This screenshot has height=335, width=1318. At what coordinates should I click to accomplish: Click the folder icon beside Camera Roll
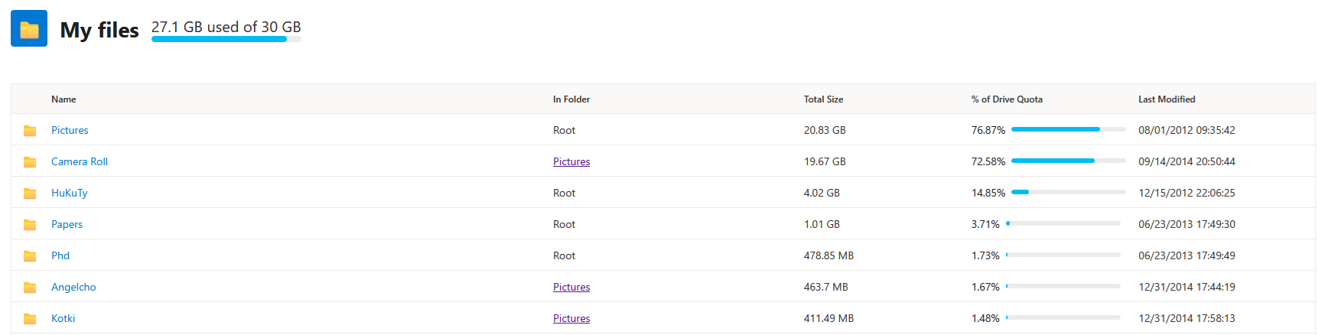(30, 162)
